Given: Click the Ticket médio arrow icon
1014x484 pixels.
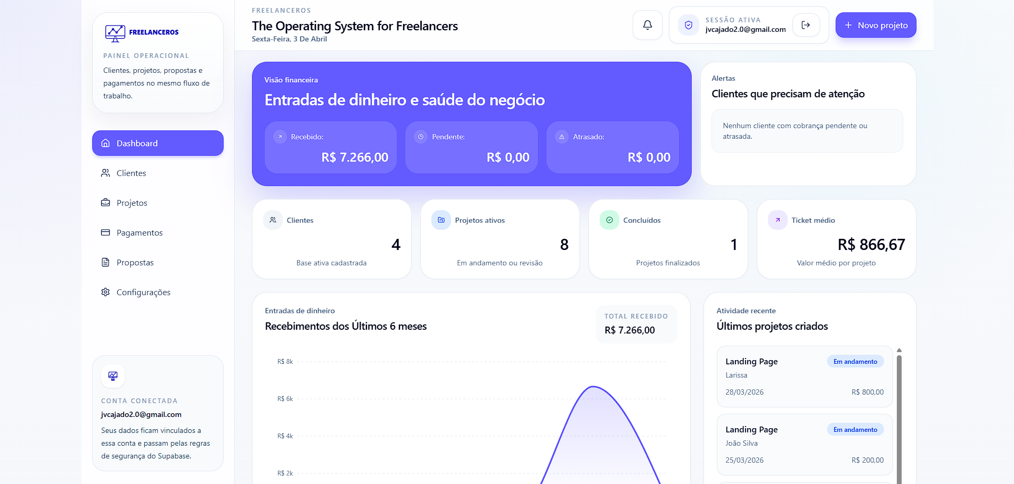Looking at the screenshot, I should coord(778,220).
